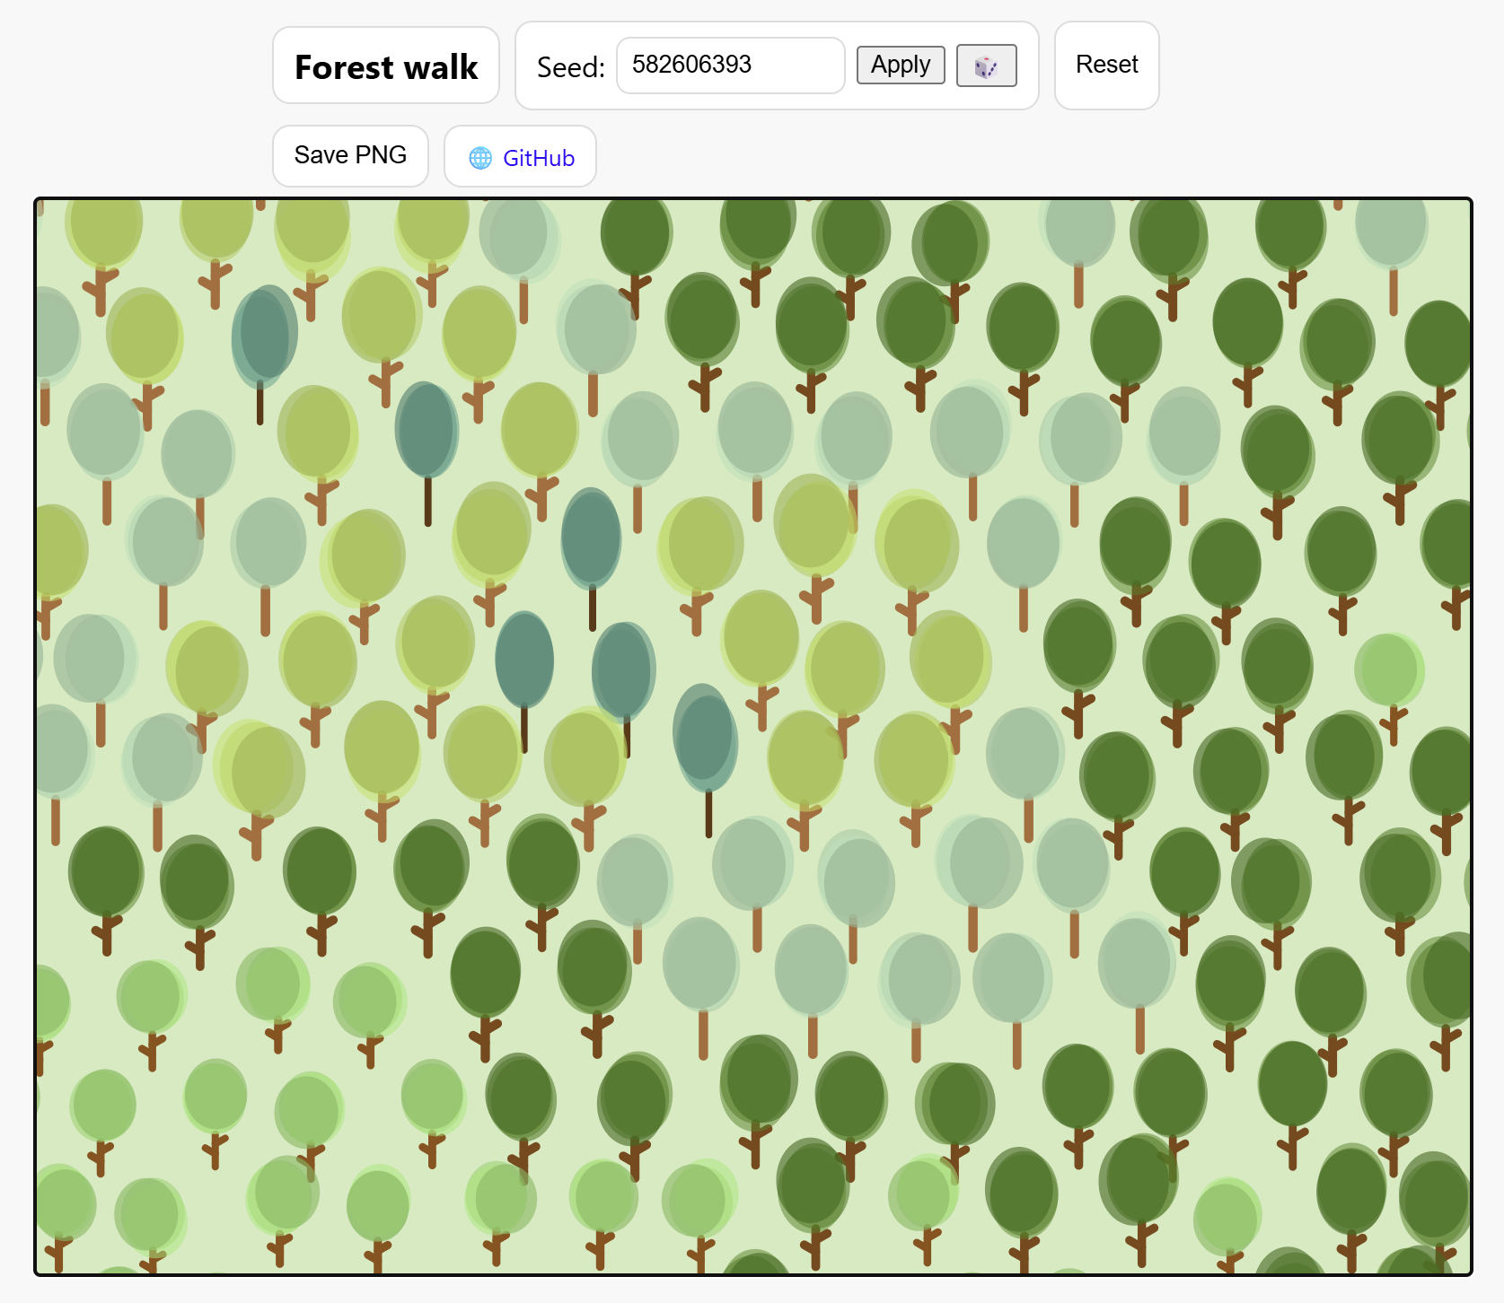Click the dice button to generate a new forest
1504x1303 pixels.
(985, 65)
